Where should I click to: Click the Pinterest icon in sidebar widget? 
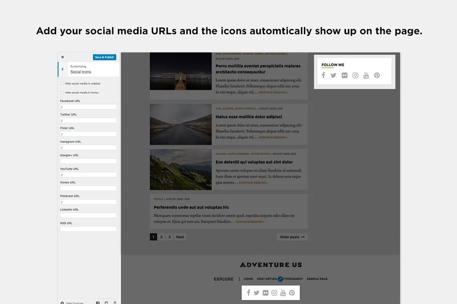[377, 76]
